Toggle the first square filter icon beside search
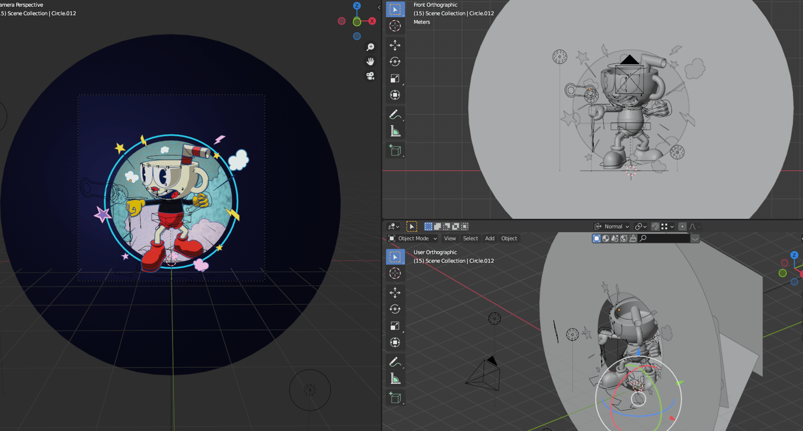The width and height of the screenshot is (803, 431). coord(596,239)
